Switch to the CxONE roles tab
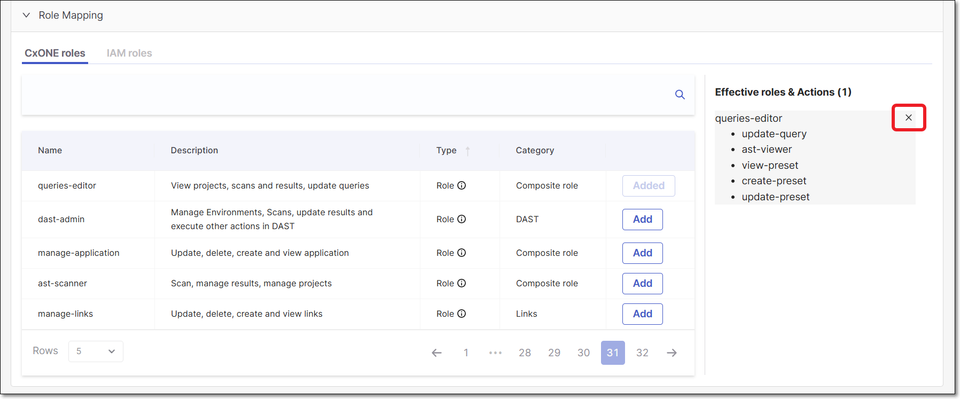 click(55, 53)
